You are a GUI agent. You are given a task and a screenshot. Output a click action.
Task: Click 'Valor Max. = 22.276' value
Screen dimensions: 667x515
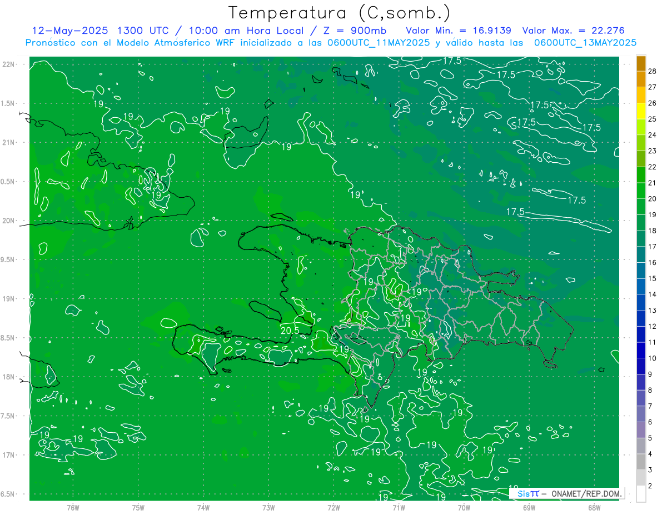click(x=573, y=31)
